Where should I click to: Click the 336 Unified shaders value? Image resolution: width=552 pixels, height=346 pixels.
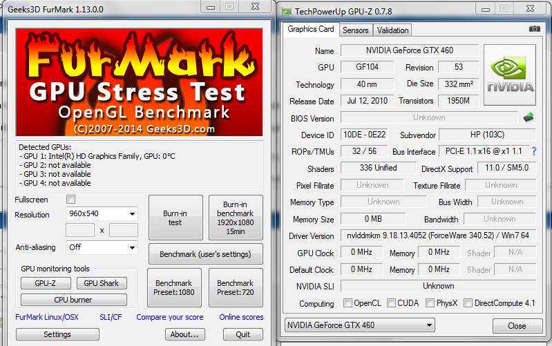coord(379,168)
